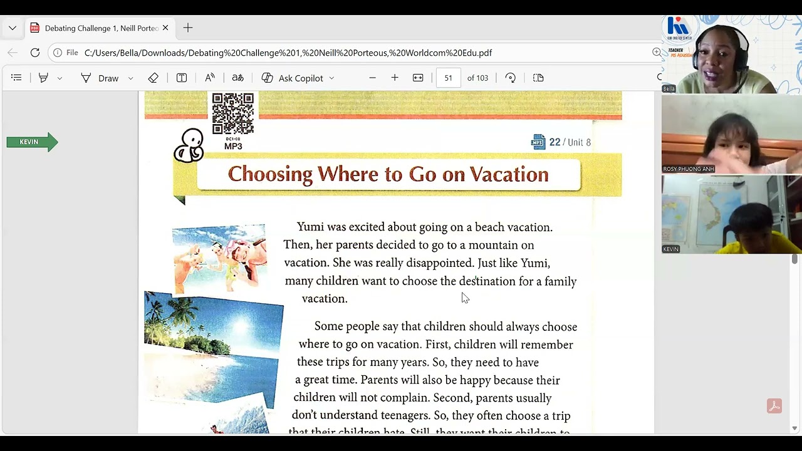Toggle Fit to width view
Image resolution: width=802 pixels, height=451 pixels.
point(418,78)
